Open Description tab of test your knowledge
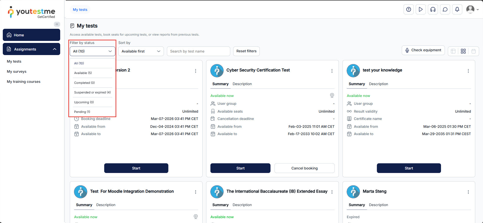The width and height of the screenshot is (483, 223). pos(378,84)
